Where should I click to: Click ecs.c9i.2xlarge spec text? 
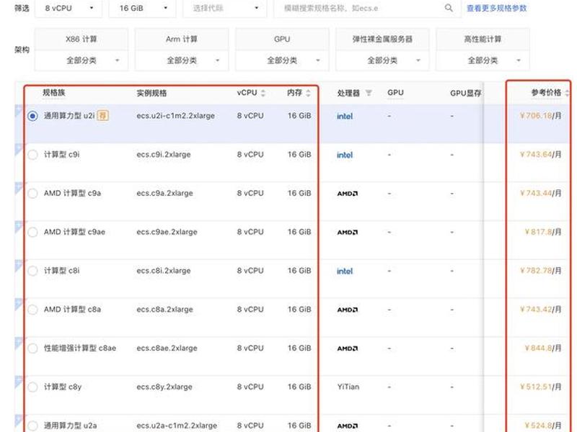(164, 155)
